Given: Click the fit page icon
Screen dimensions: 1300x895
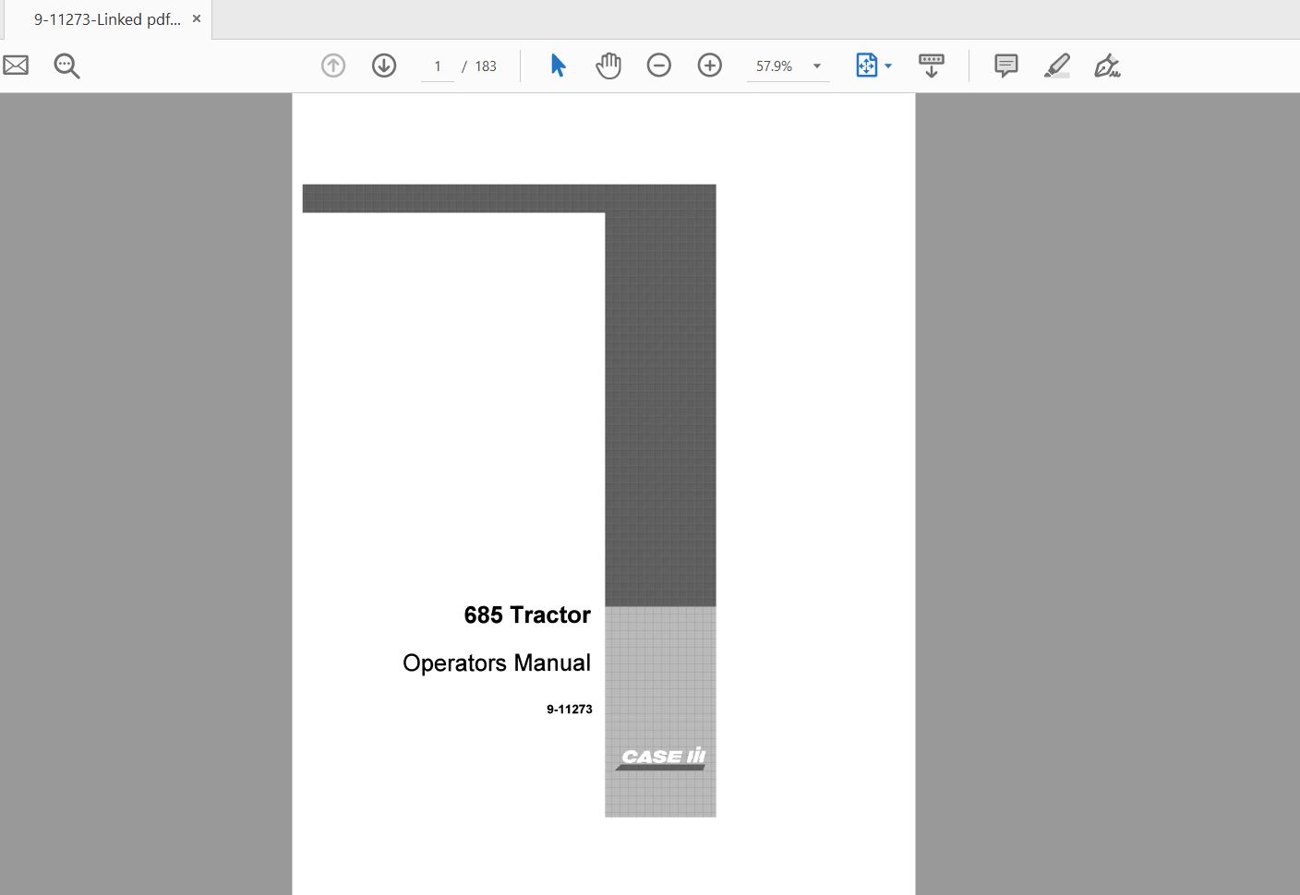Looking at the screenshot, I should pos(866,66).
